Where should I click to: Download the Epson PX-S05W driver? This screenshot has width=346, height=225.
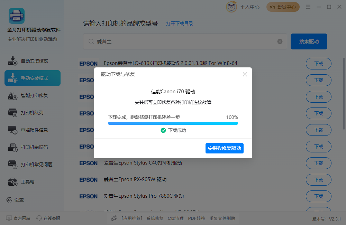318,180
